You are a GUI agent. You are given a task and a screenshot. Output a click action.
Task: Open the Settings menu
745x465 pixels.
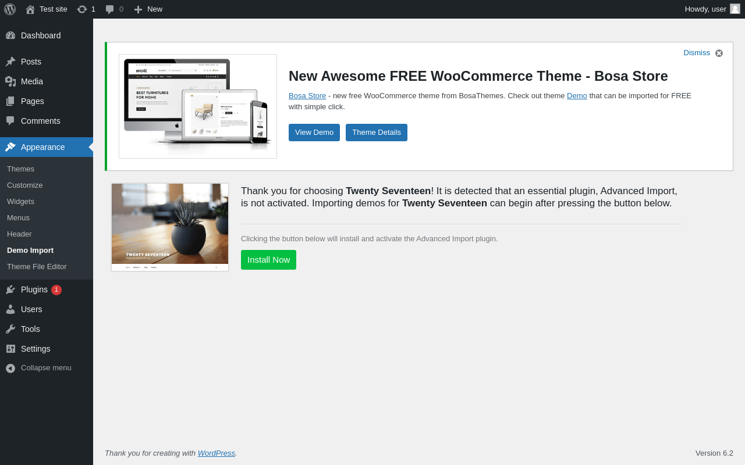(x=47, y=349)
